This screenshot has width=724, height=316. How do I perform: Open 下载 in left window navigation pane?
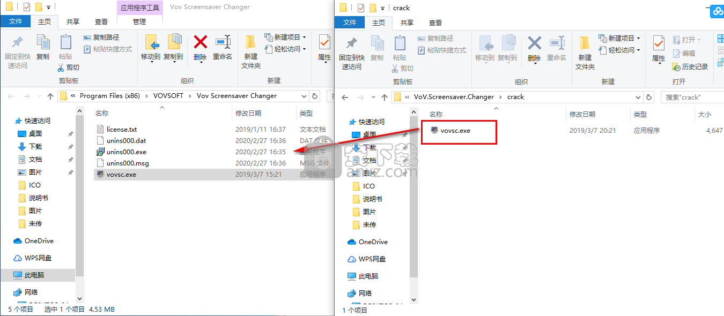coord(35,146)
